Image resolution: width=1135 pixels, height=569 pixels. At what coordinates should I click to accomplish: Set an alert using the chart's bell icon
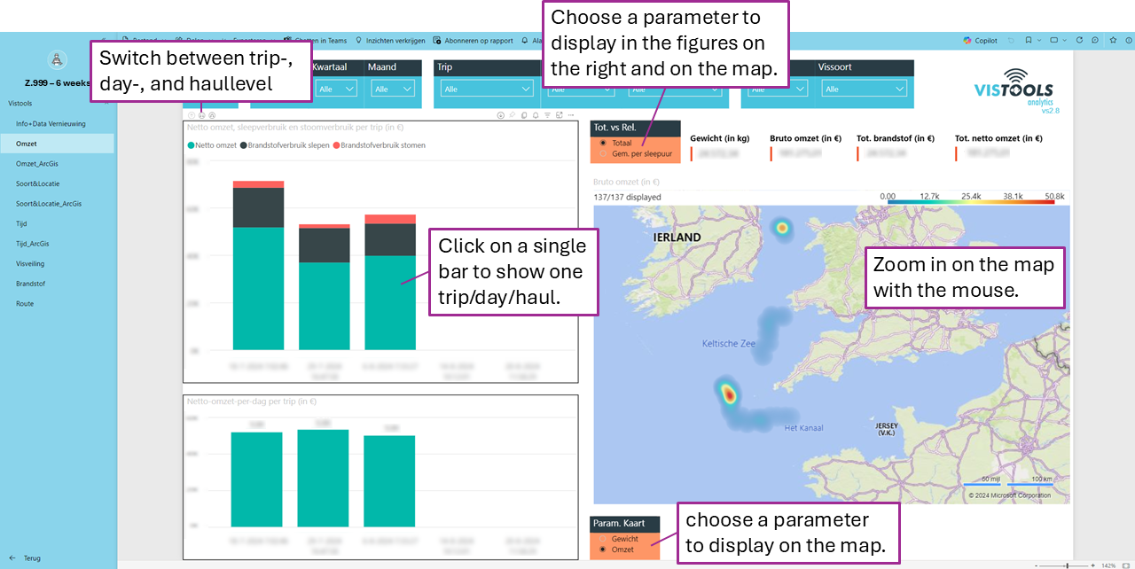(536, 115)
